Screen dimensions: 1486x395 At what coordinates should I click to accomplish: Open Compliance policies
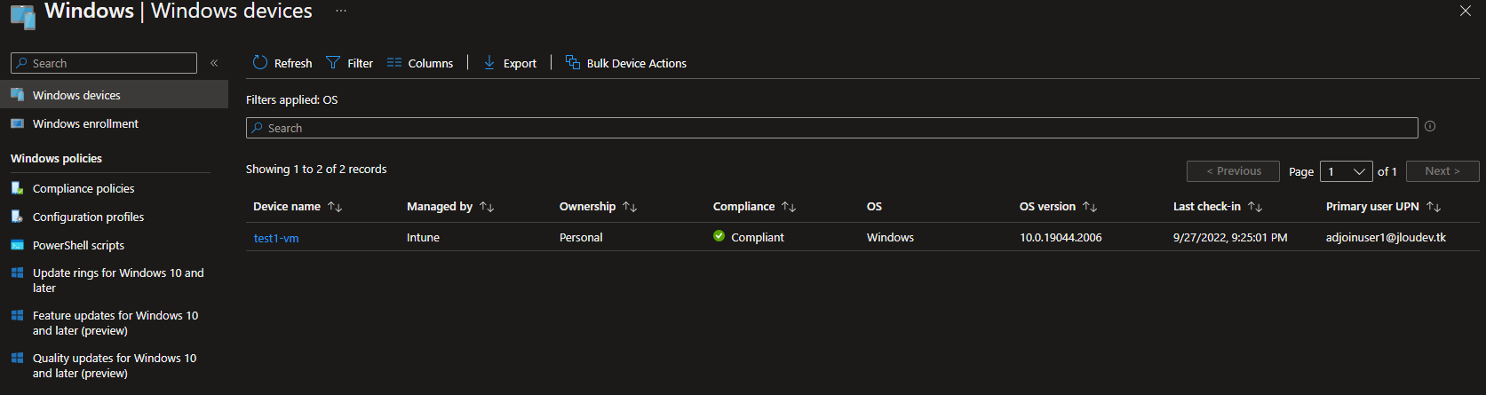[x=83, y=188]
